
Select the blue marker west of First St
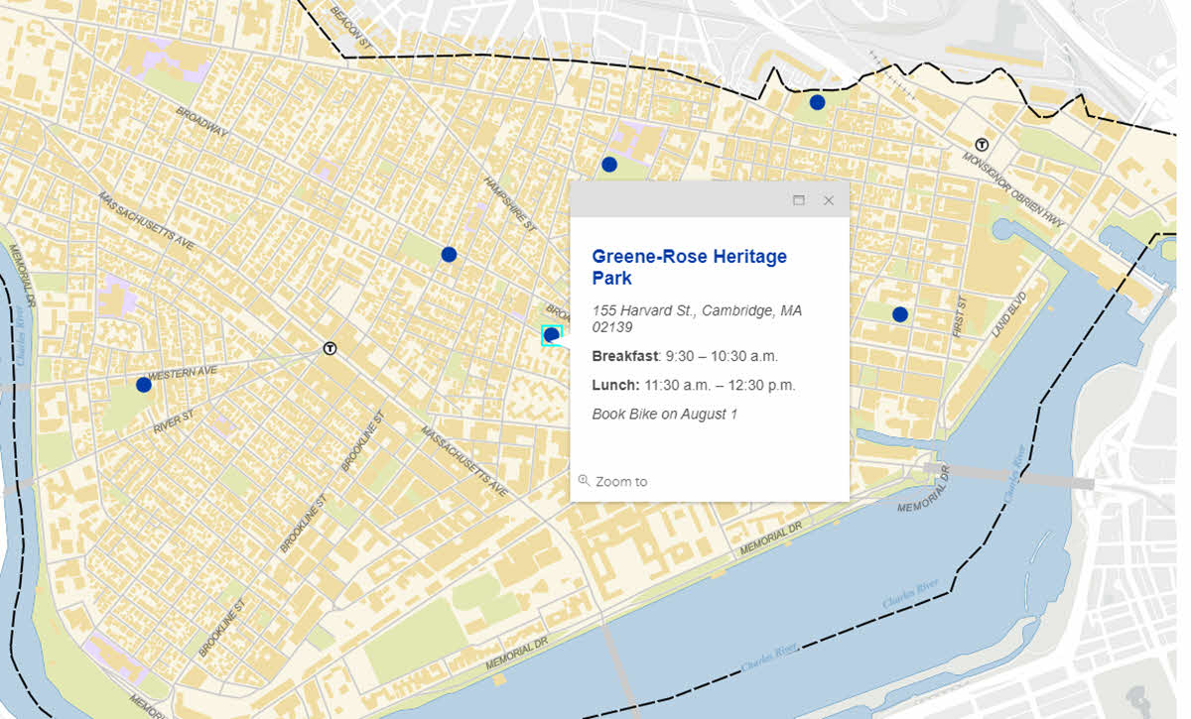click(900, 314)
